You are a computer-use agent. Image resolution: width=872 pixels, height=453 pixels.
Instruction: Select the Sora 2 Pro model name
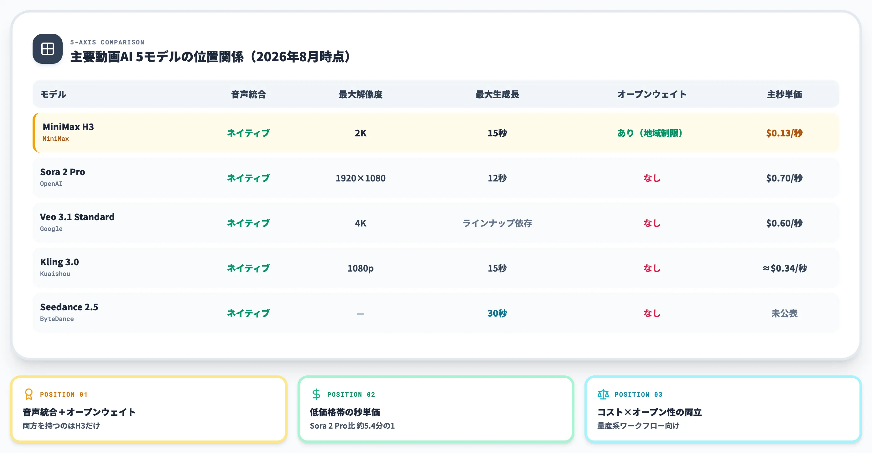[63, 172]
